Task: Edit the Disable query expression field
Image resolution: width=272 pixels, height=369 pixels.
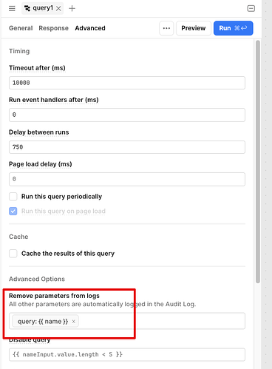Action: 127,354
